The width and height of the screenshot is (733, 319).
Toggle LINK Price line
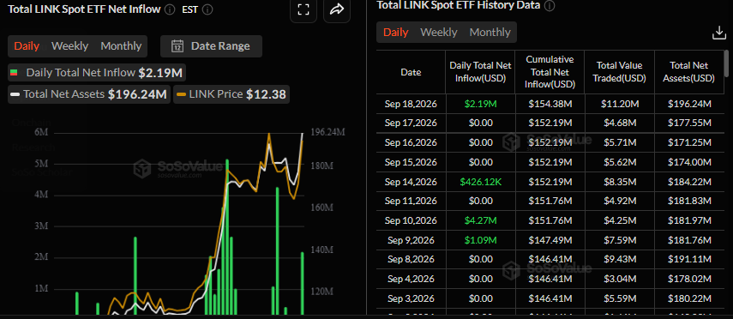[x=231, y=94]
